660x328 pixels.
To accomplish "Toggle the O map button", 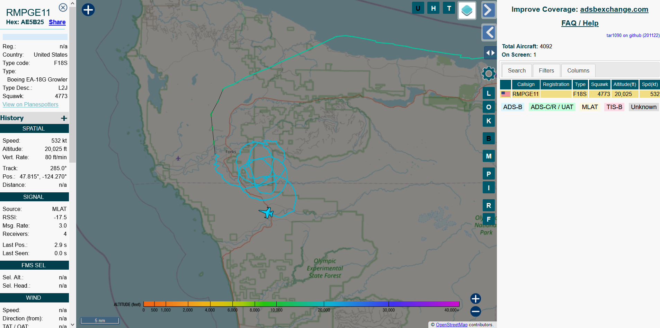I will tap(489, 107).
